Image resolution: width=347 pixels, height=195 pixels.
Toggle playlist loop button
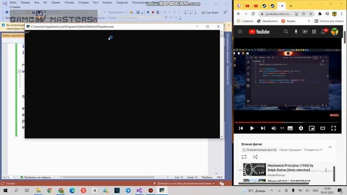pyautogui.click(x=244, y=157)
